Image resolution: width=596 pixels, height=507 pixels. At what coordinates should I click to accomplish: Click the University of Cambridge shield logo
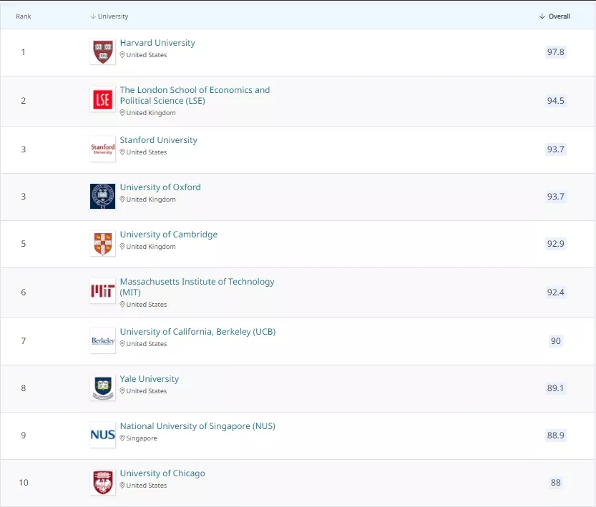pyautogui.click(x=102, y=243)
